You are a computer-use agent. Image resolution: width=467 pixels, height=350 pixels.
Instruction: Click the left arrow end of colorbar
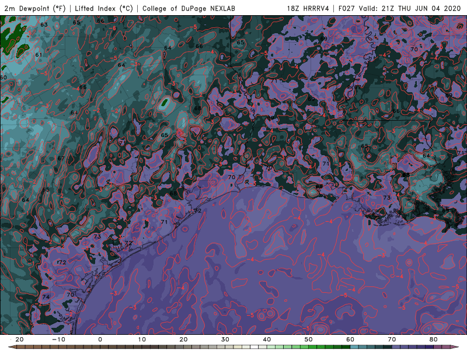(12, 346)
